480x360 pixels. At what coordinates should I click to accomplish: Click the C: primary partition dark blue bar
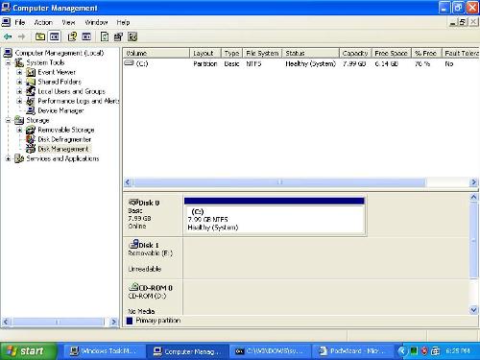pyautogui.click(x=274, y=201)
